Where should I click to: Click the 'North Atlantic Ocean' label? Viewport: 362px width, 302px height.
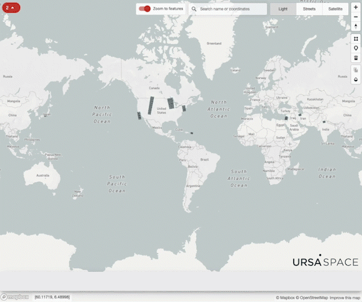click(x=218, y=109)
